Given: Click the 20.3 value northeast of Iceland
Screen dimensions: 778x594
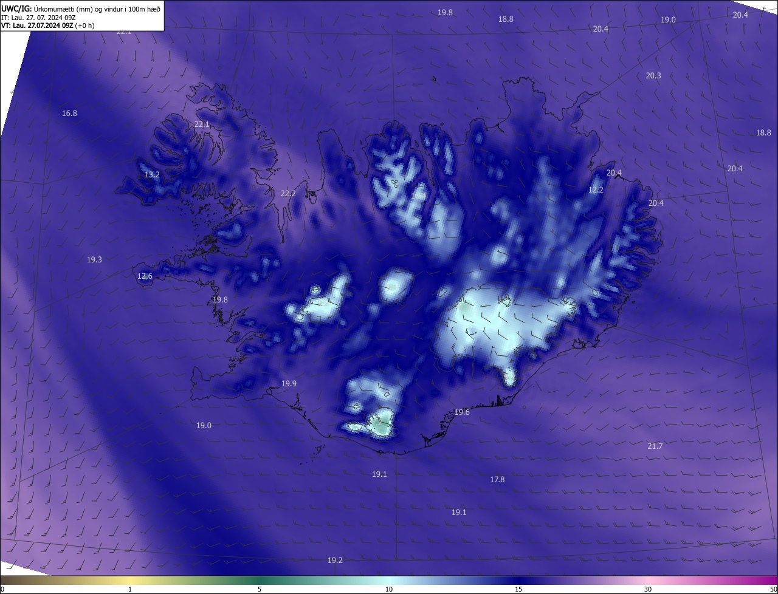Looking at the screenshot, I should (653, 76).
